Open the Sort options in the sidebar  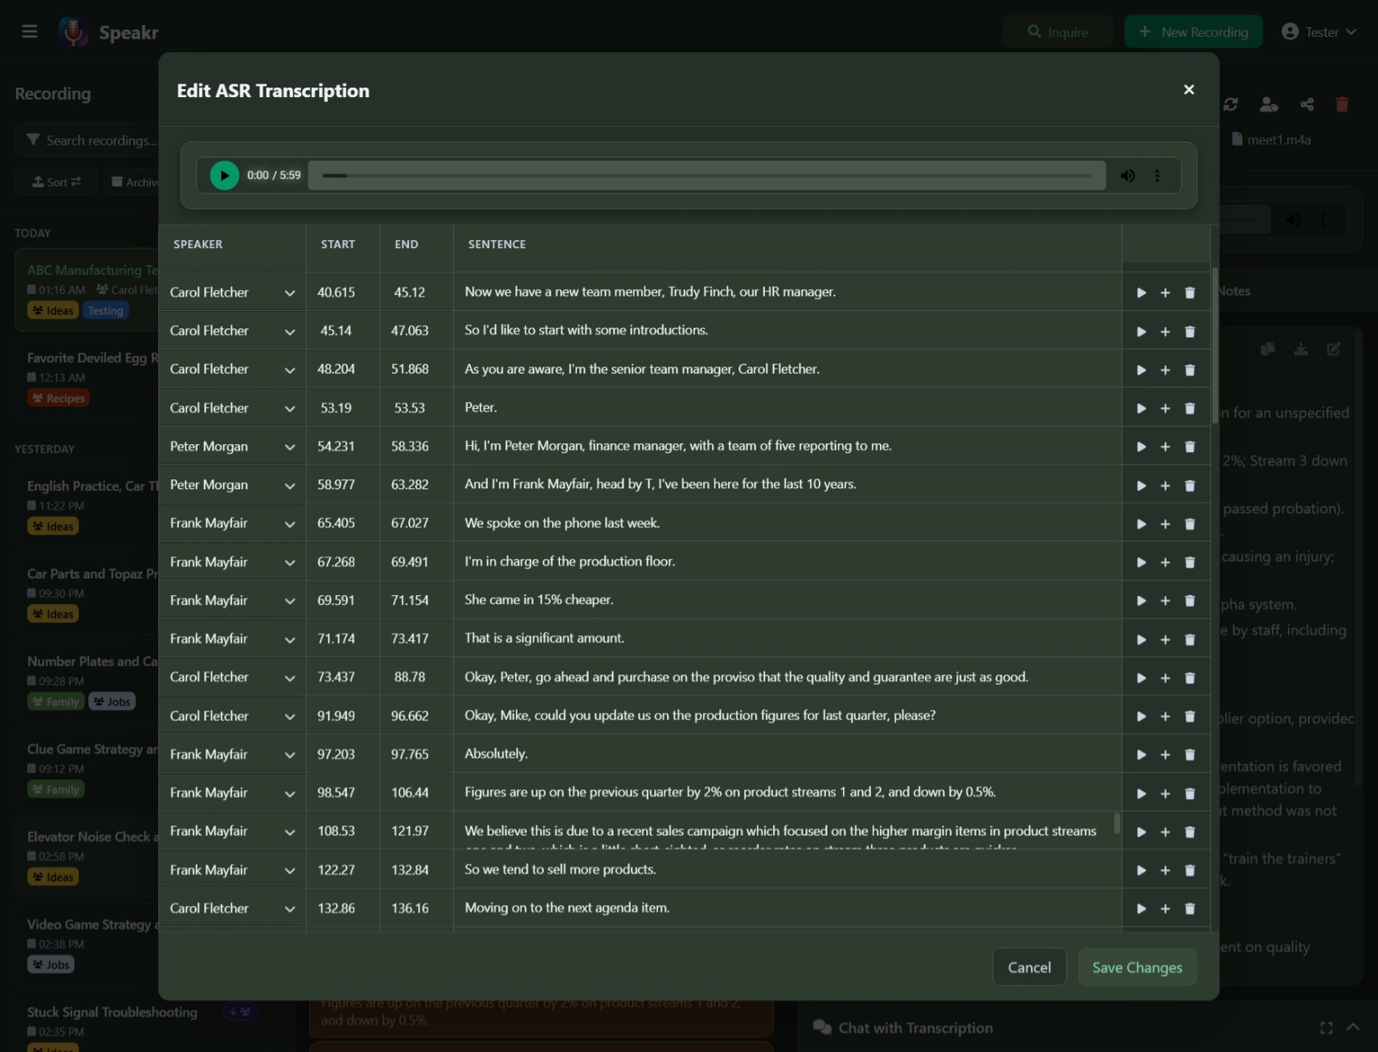pyautogui.click(x=55, y=181)
